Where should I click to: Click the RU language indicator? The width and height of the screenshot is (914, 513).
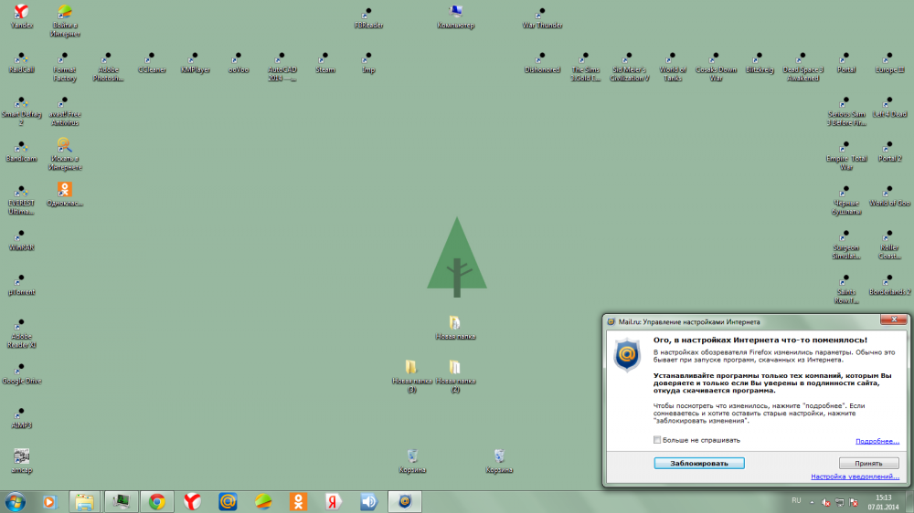coord(796,501)
